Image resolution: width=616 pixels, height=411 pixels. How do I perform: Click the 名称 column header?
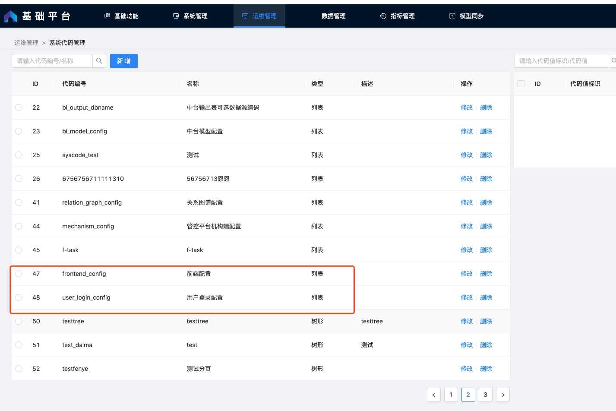pyautogui.click(x=193, y=84)
